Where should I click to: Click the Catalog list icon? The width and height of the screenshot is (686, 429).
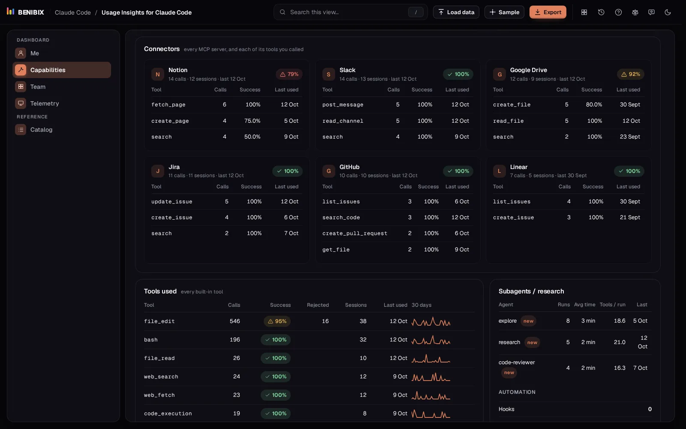click(x=21, y=130)
